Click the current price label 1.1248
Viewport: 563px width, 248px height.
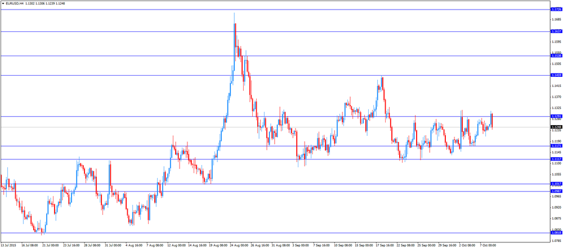(x=556, y=127)
